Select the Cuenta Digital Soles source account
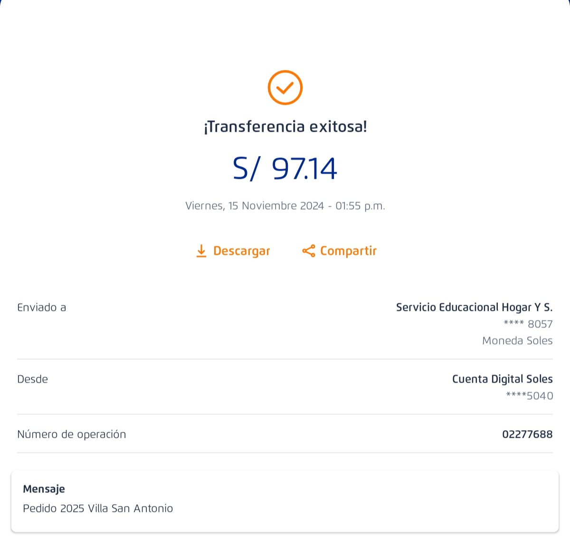Image resolution: width=570 pixels, height=540 pixels. pyautogui.click(x=502, y=379)
